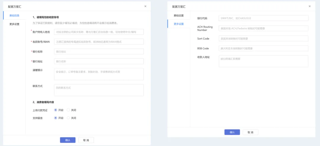Click the 支持留言 label

click(x=38, y=118)
